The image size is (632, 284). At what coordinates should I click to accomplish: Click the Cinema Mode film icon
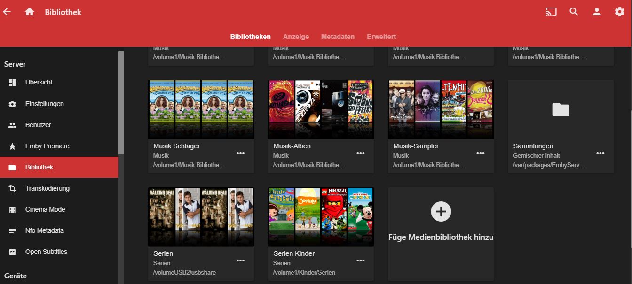(13, 210)
